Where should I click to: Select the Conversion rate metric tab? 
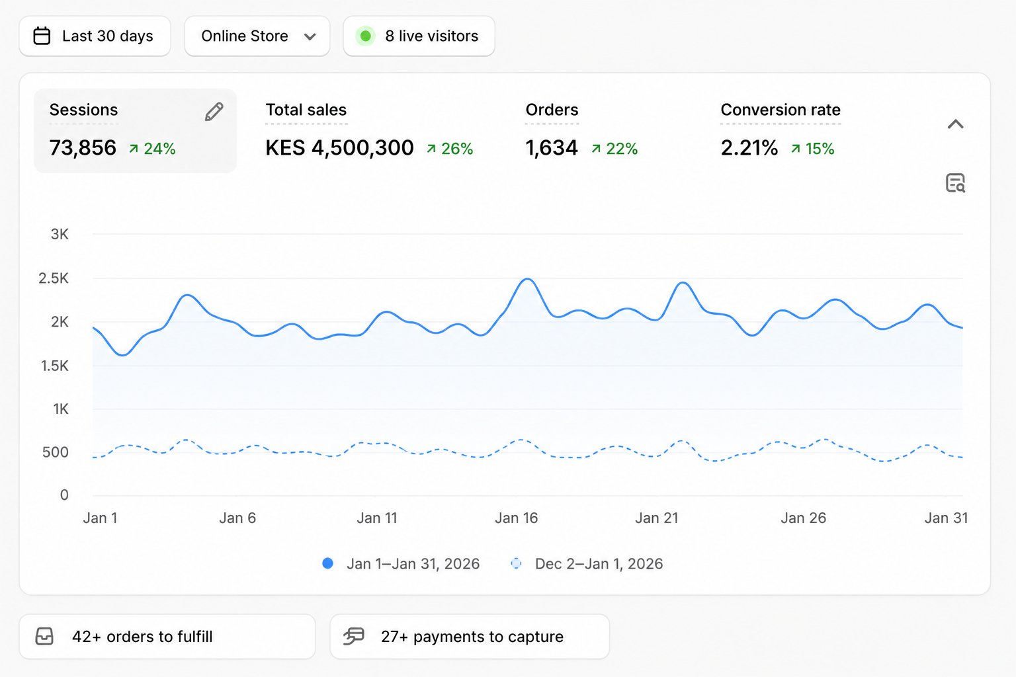pos(781,130)
